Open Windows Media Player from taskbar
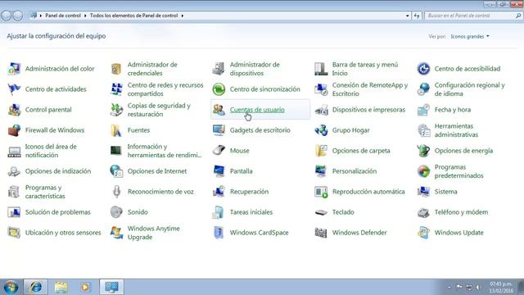Screen dimensions: 524x295 85,287
